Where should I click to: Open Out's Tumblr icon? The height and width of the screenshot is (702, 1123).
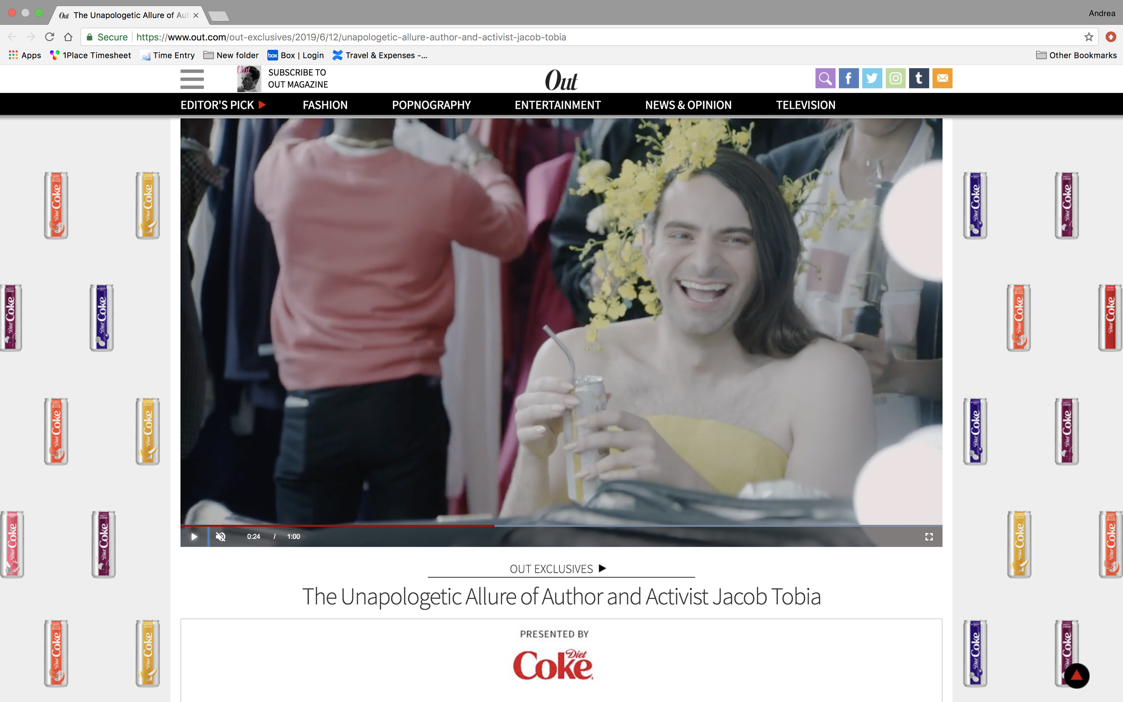(x=919, y=78)
